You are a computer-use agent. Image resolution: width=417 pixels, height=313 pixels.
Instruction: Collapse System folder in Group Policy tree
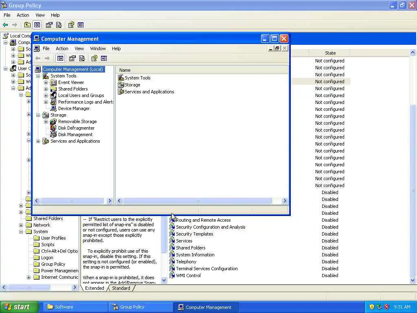21,231
